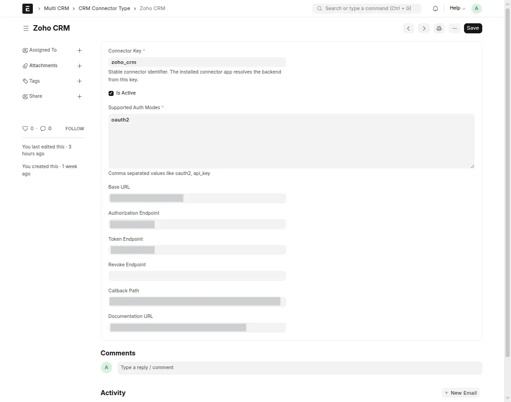
Task: Click 'You created this' text
Action: coord(50,170)
